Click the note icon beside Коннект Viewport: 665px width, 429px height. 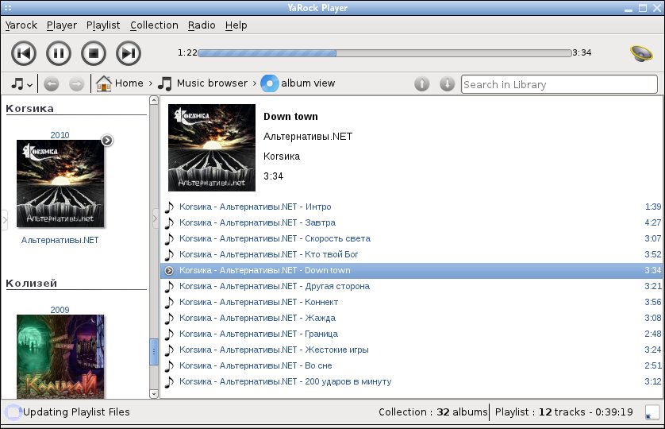click(x=169, y=303)
